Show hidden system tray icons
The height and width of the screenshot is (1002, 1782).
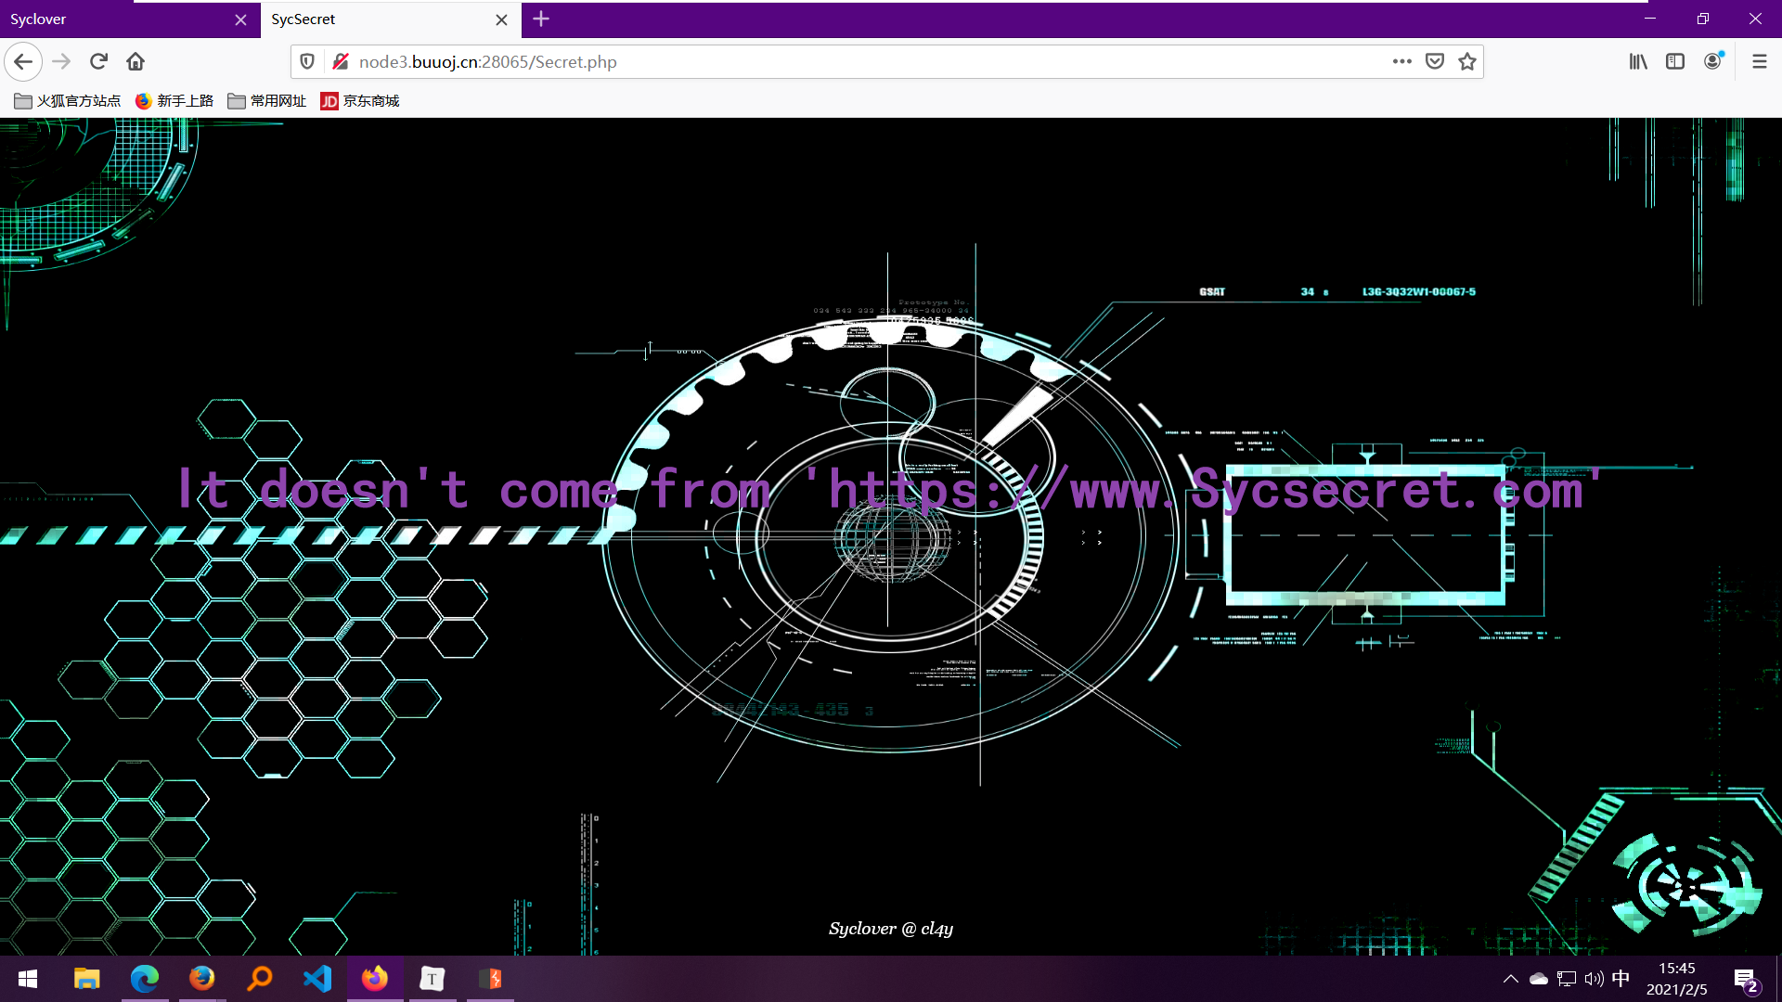click(x=1510, y=979)
